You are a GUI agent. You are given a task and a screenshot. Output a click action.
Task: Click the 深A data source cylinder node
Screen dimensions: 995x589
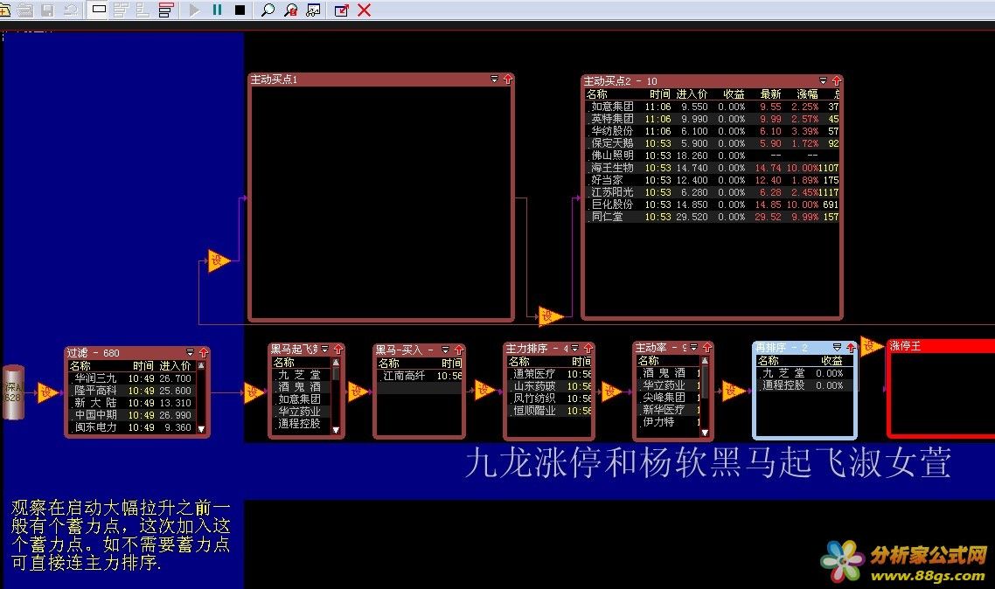pyautogui.click(x=13, y=392)
